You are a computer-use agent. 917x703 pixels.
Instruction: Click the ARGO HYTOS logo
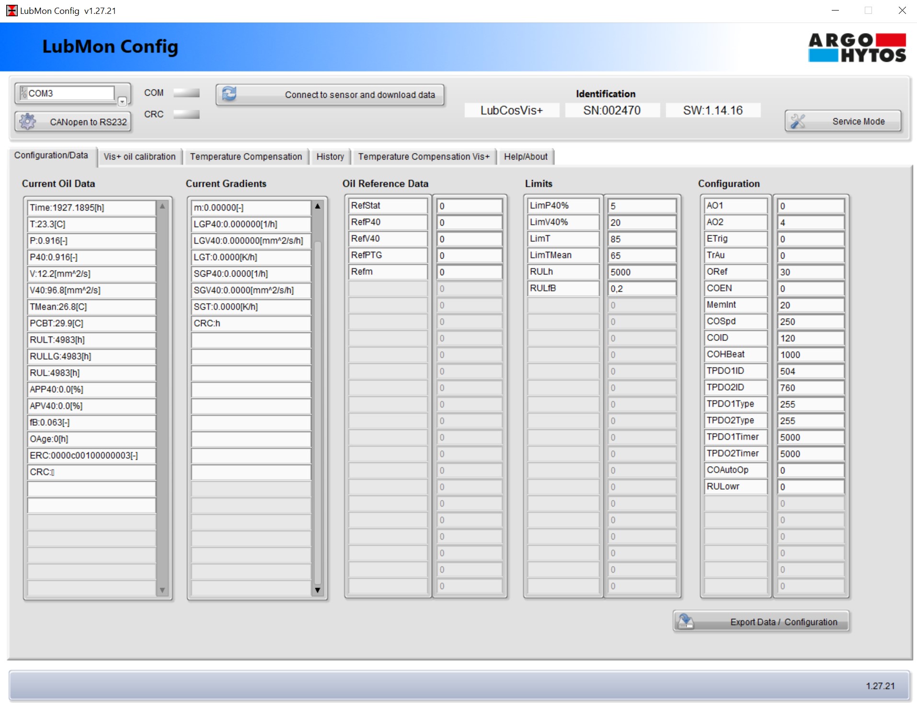[x=857, y=47]
